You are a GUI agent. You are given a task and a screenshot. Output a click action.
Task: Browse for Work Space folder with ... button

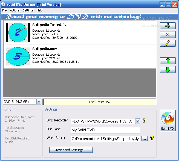pyautogui.click(x=145, y=139)
